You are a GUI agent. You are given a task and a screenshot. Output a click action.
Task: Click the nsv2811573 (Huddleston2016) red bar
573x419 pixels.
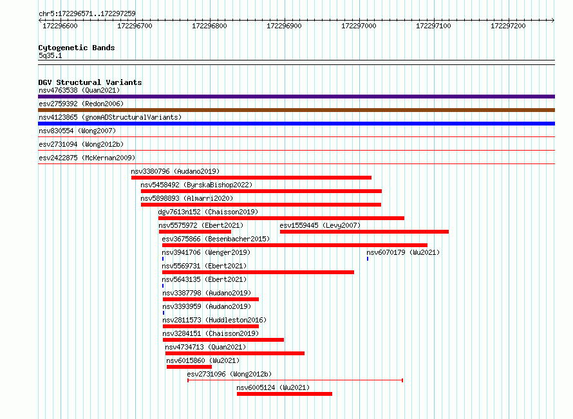[x=211, y=326]
